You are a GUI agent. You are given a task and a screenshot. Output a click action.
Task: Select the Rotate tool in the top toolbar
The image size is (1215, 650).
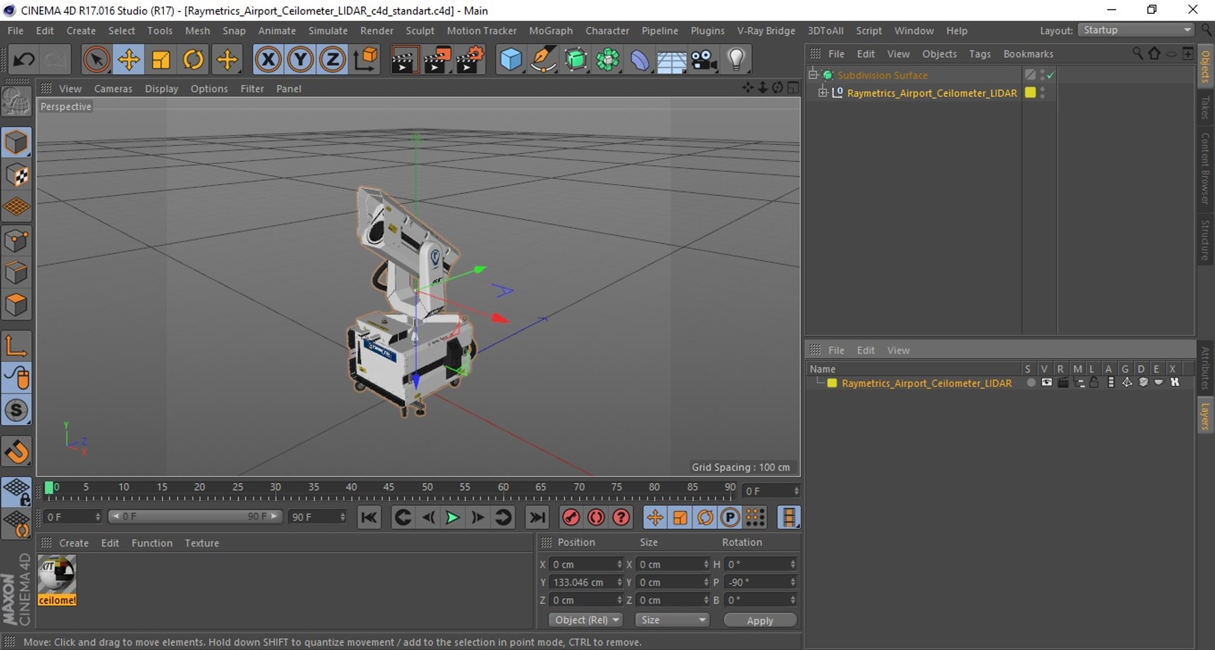[x=193, y=60]
